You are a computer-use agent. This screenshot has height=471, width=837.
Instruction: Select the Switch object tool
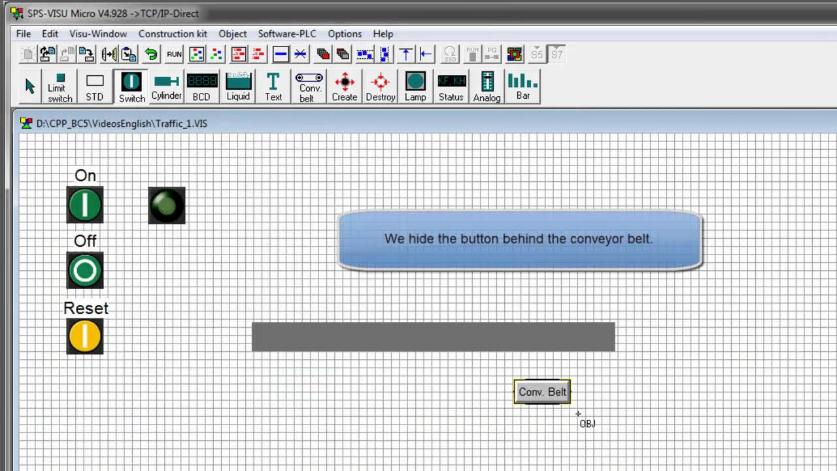point(131,87)
